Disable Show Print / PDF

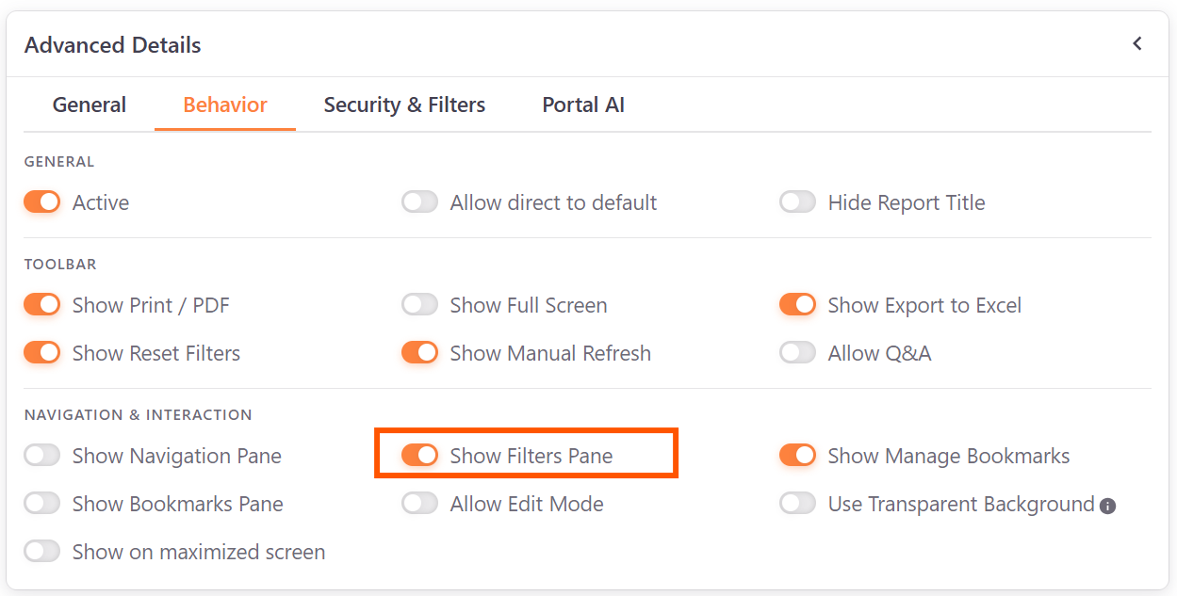(x=41, y=304)
